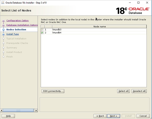The image size is (152, 119).
Task: Close the installer window
Action: [147, 3]
